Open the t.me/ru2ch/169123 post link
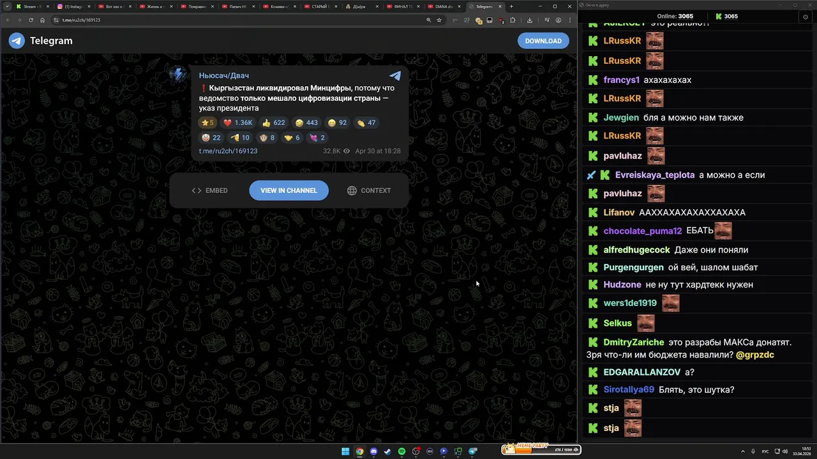The width and height of the screenshot is (817, 459). click(x=228, y=151)
